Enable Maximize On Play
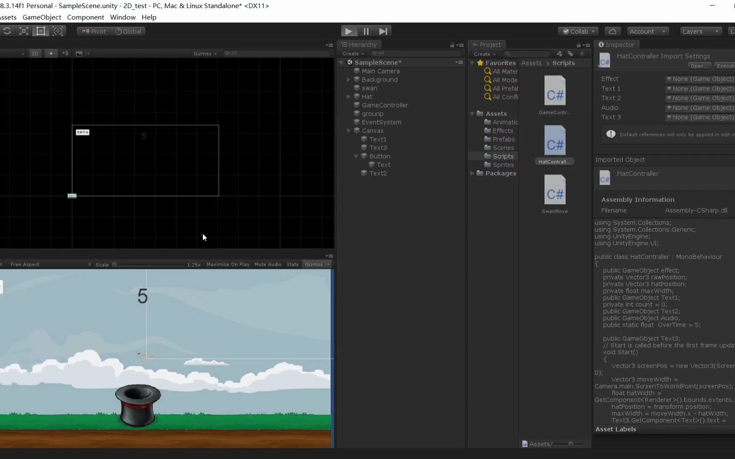The image size is (735, 459). [228, 264]
